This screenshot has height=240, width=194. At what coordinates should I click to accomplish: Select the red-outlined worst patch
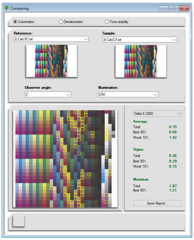[x=110, y=178]
